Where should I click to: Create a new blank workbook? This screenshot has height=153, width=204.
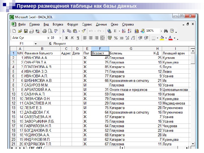pyautogui.click(x=14, y=31)
